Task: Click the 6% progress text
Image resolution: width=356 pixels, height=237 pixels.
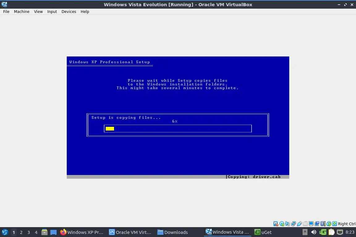Action: point(175,121)
